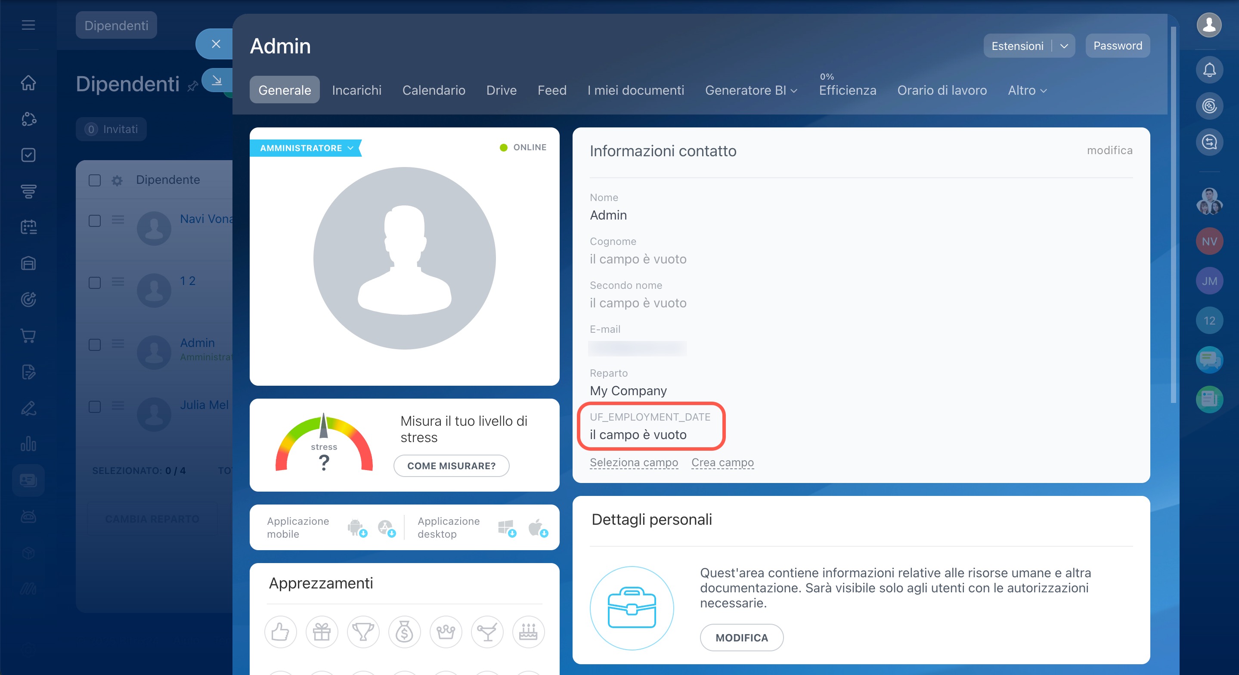Open the shopping cart icon in sidebar
1239x675 pixels.
pyautogui.click(x=28, y=335)
